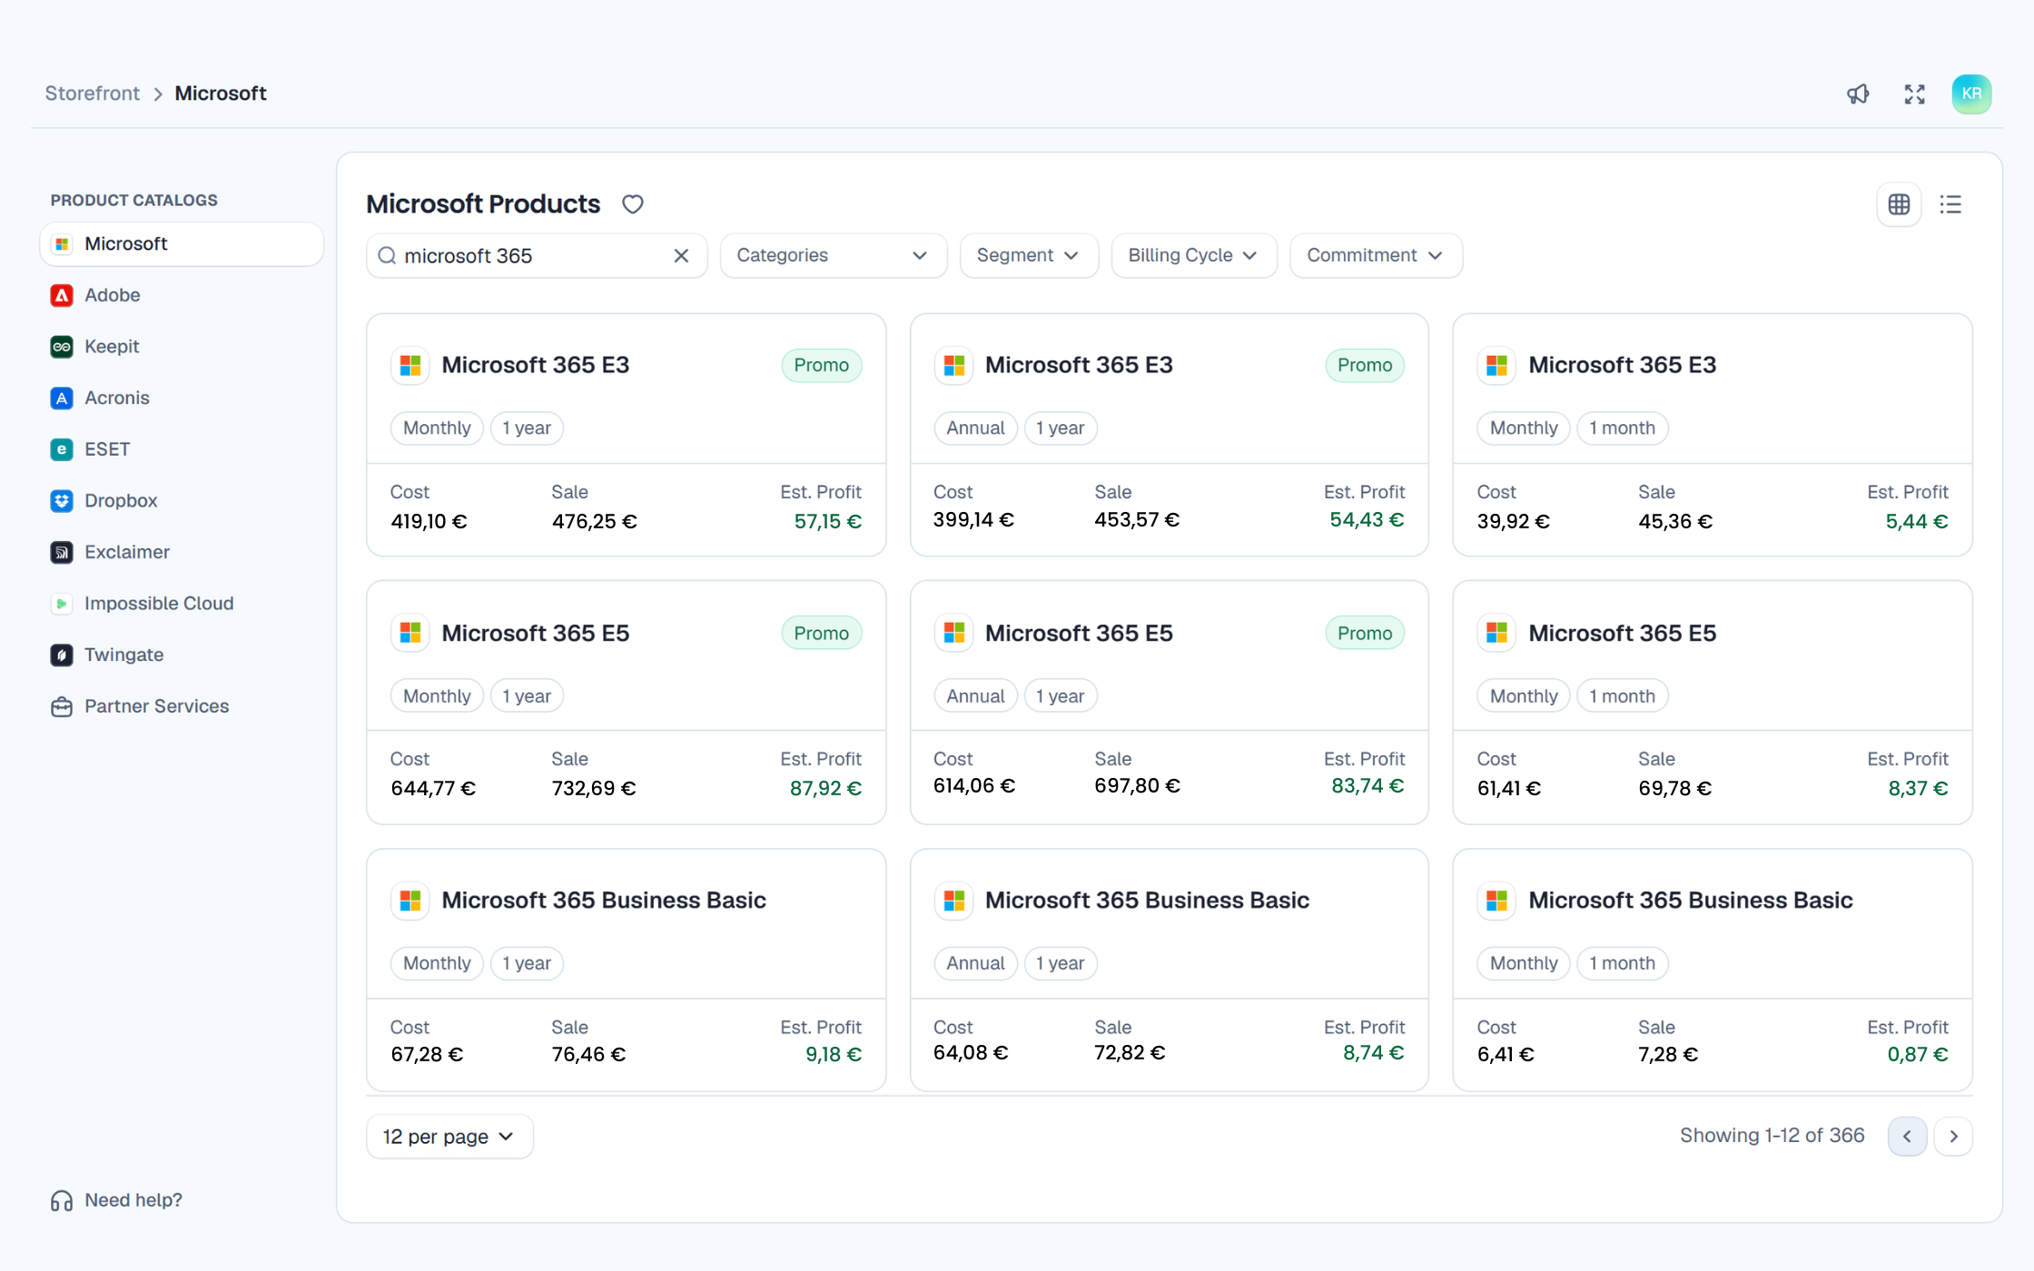Click the Impossible Cloud logo icon
Viewport: 2034px width, 1271px height.
pyautogui.click(x=62, y=604)
